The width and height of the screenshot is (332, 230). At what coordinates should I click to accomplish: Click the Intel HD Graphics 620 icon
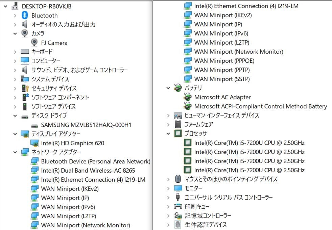pos(34,143)
